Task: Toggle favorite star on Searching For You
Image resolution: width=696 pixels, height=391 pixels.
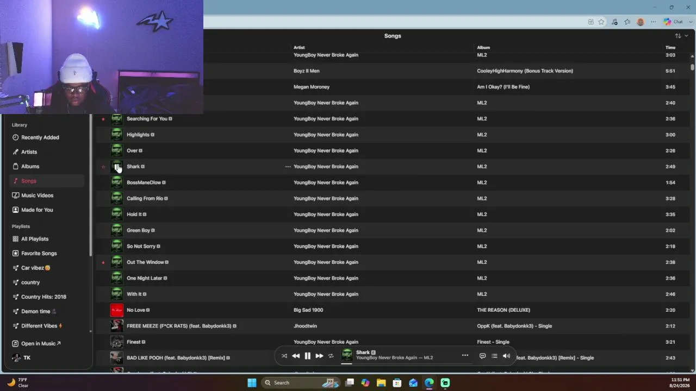Action: pos(103,119)
